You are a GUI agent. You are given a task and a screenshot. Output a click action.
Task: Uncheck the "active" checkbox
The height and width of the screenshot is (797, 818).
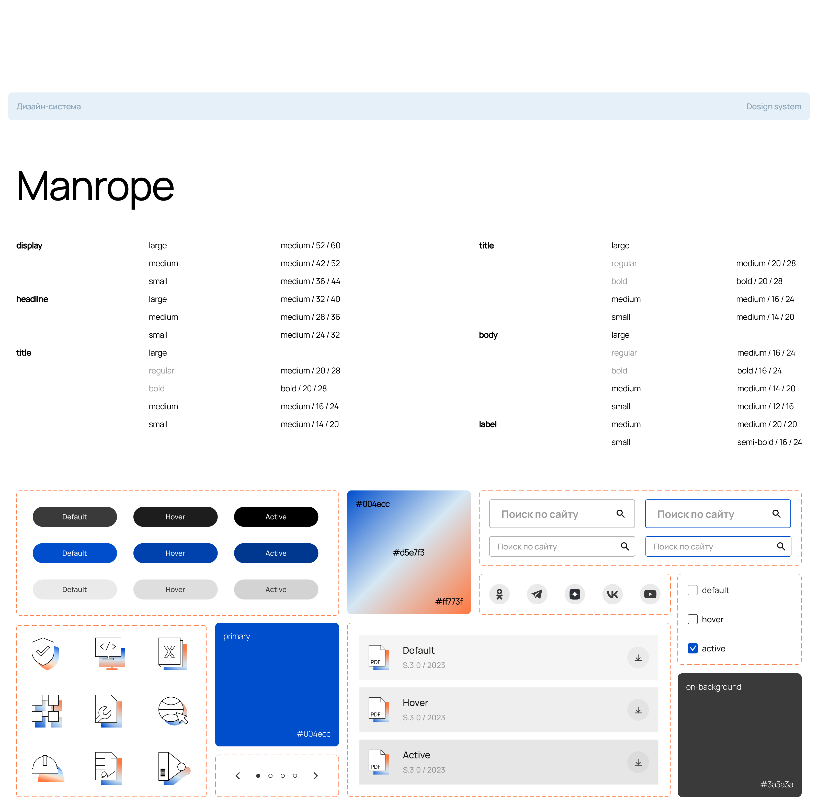pyautogui.click(x=693, y=648)
